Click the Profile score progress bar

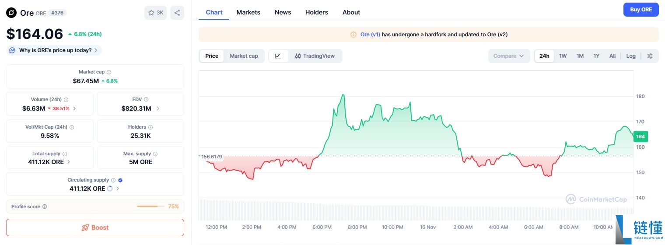[x=150, y=206]
